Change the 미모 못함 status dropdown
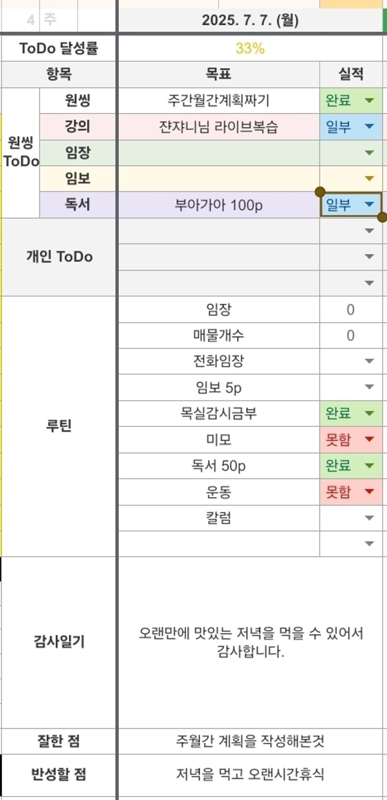 point(351,440)
